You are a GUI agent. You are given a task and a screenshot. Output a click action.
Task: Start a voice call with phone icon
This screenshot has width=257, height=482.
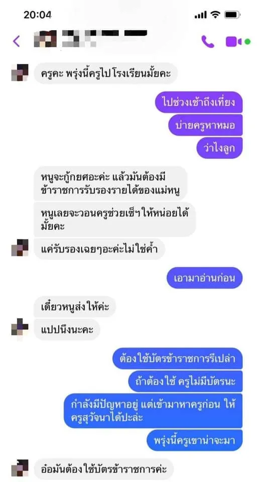tap(208, 41)
